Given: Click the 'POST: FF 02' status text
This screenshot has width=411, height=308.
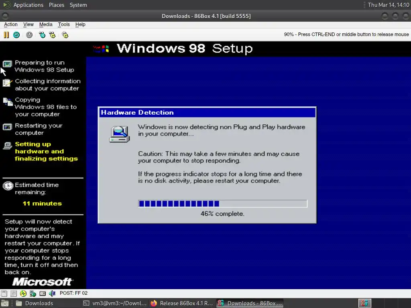Looking at the screenshot, I should tap(74, 293).
